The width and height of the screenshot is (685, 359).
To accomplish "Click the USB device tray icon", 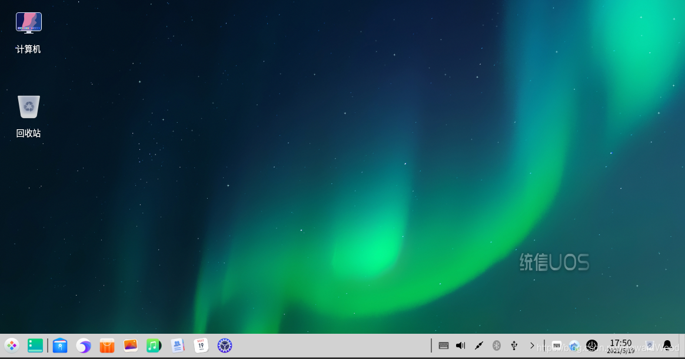I will (x=514, y=345).
